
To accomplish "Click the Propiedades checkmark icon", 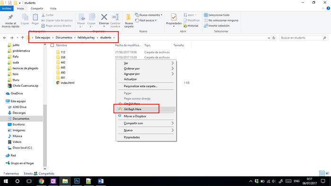I will pyautogui.click(x=174, y=17).
